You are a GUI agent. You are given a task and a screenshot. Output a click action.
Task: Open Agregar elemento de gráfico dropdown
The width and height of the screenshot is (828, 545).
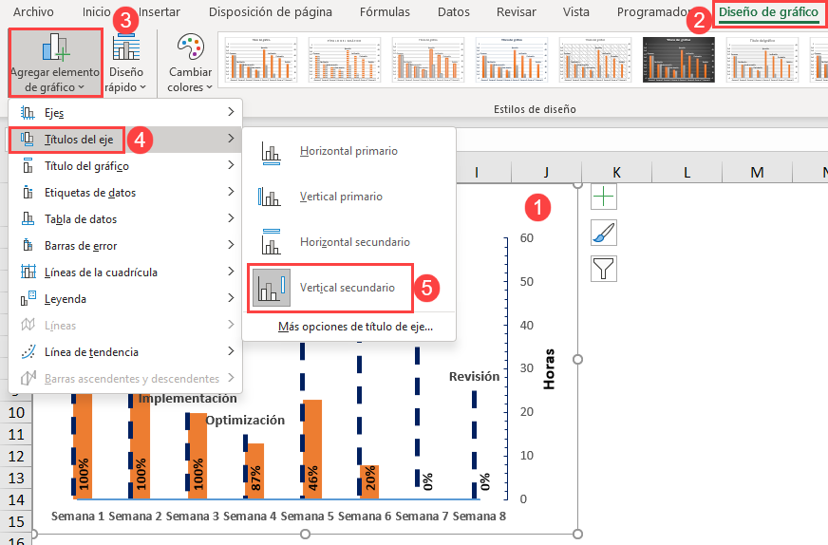[55, 63]
